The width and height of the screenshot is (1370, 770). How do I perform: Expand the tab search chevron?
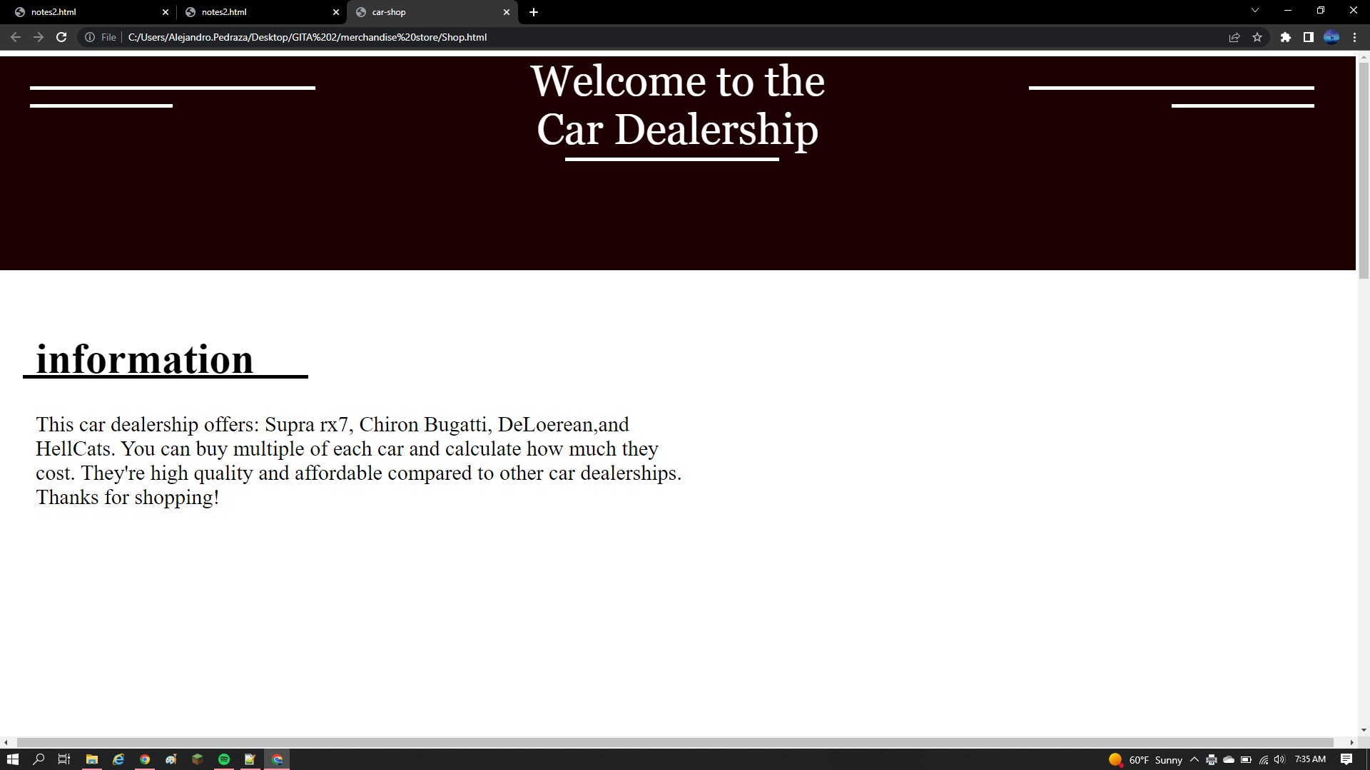(1255, 10)
